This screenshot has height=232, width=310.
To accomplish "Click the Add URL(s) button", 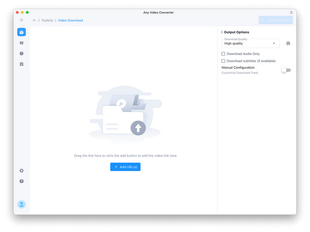I will (125, 167).
